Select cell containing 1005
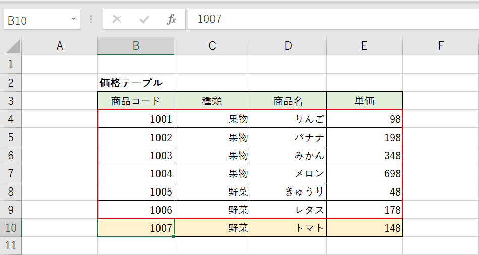 point(136,192)
